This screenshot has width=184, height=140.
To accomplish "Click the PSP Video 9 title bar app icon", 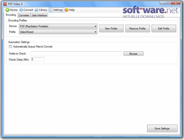I will coord(5,4).
